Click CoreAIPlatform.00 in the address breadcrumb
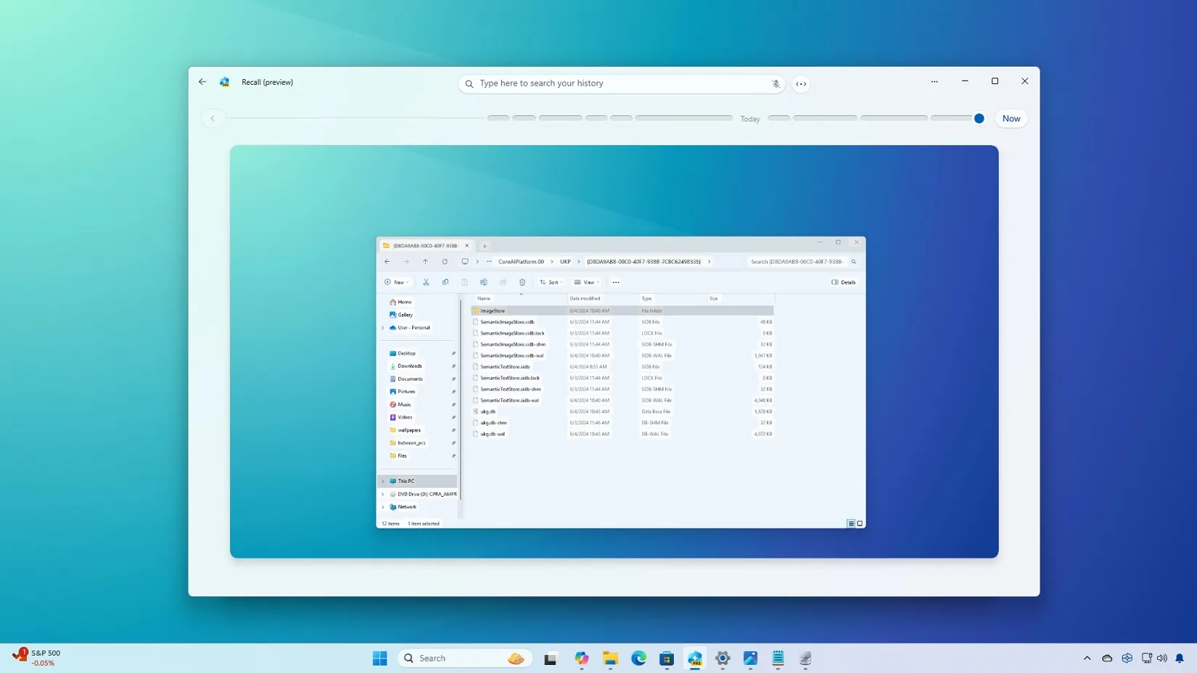This screenshot has height=673, width=1197. pyautogui.click(x=521, y=262)
